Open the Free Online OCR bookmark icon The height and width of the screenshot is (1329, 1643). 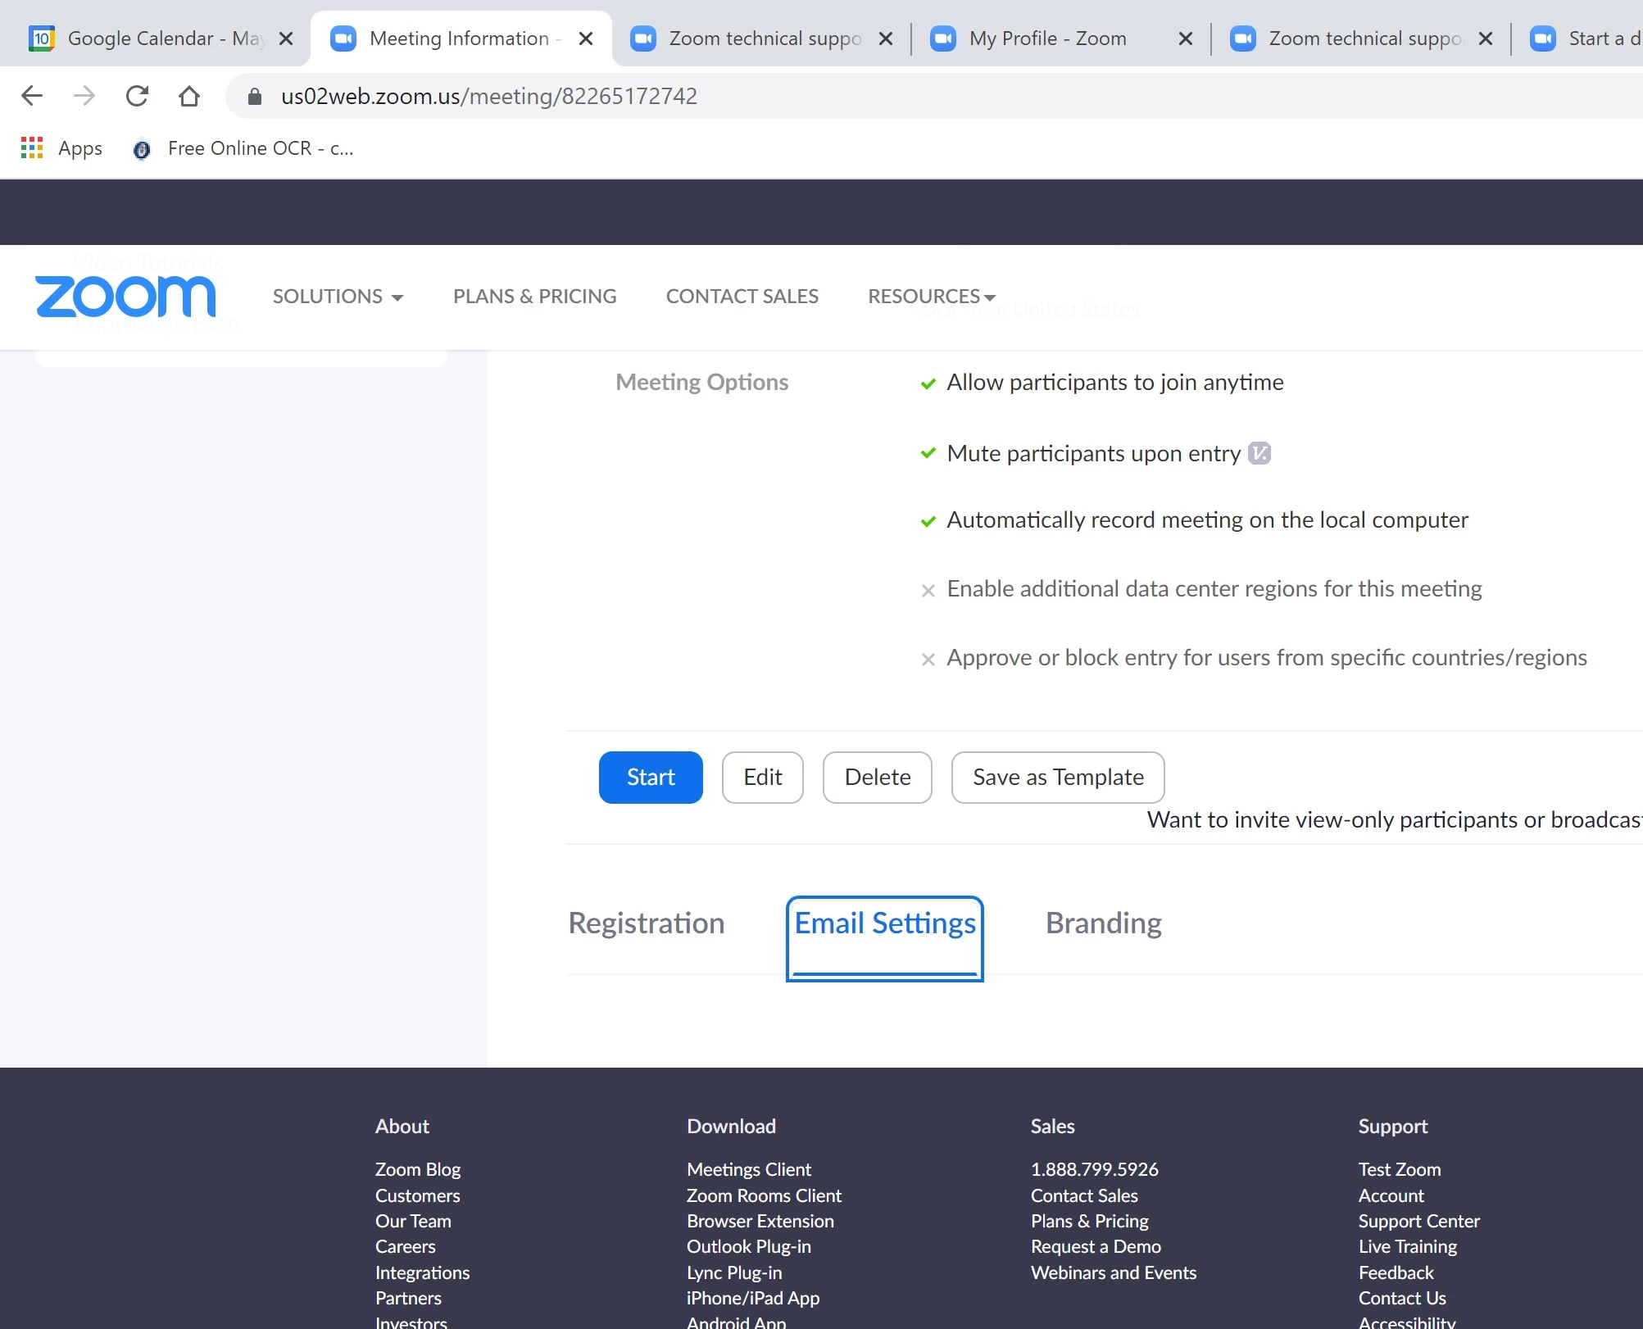(142, 149)
